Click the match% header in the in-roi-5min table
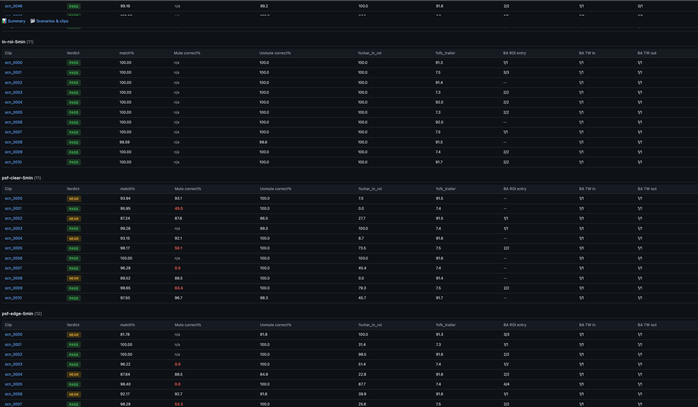698x407 pixels. point(127,53)
